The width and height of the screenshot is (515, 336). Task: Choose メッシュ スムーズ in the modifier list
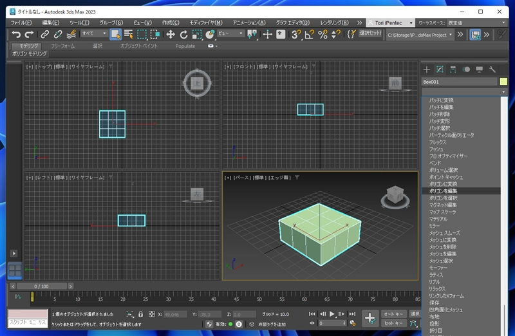[x=461, y=233]
